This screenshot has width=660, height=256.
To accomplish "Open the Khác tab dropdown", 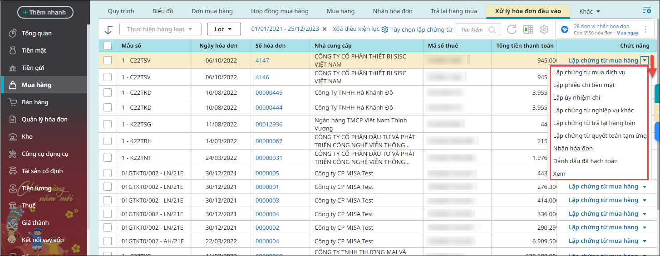I will 590,11.
